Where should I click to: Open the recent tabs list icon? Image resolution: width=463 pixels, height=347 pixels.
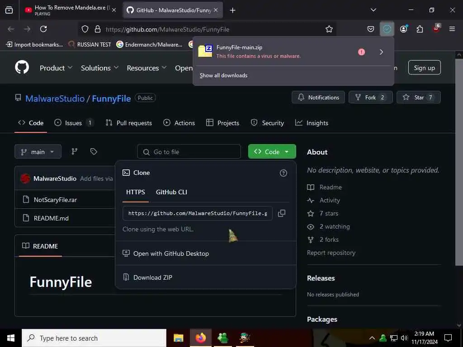[x=9, y=10]
